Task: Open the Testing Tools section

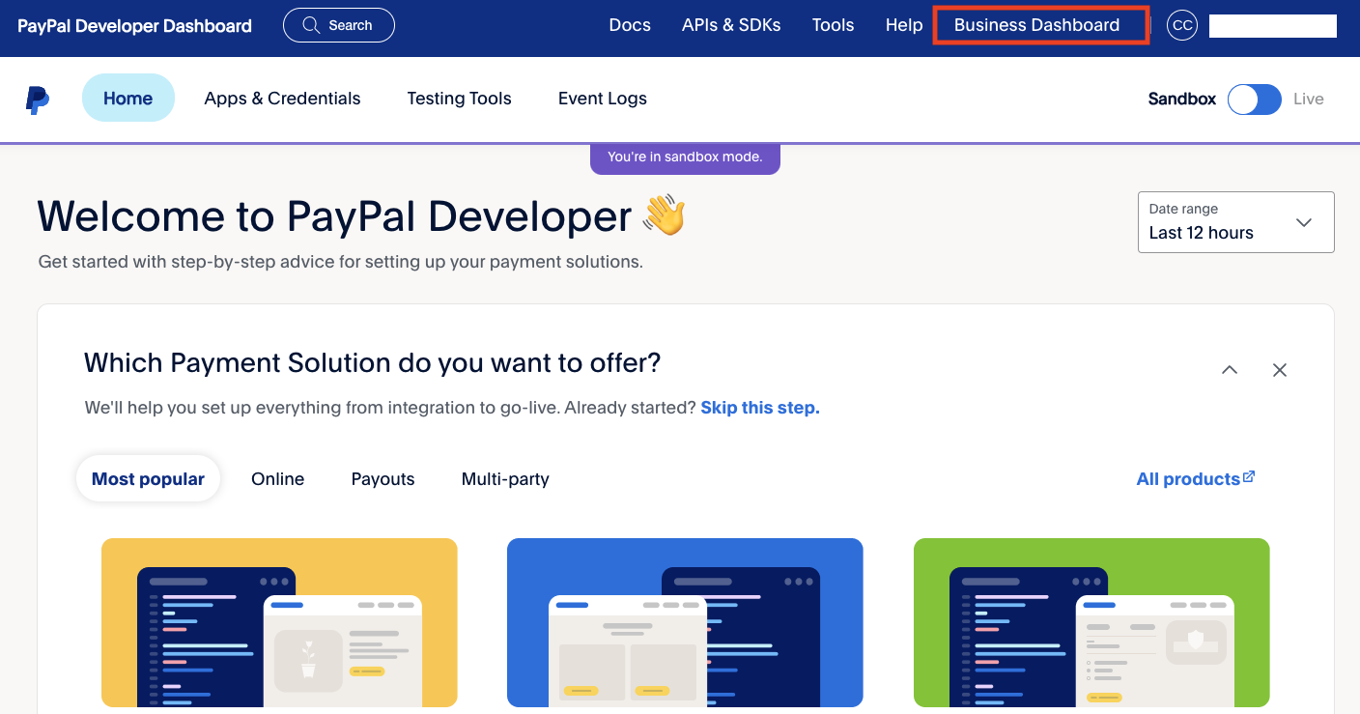Action: (459, 99)
